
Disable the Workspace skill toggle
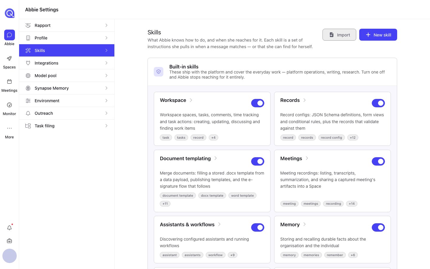coord(258,103)
